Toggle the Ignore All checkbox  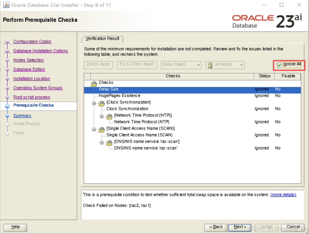point(279,65)
